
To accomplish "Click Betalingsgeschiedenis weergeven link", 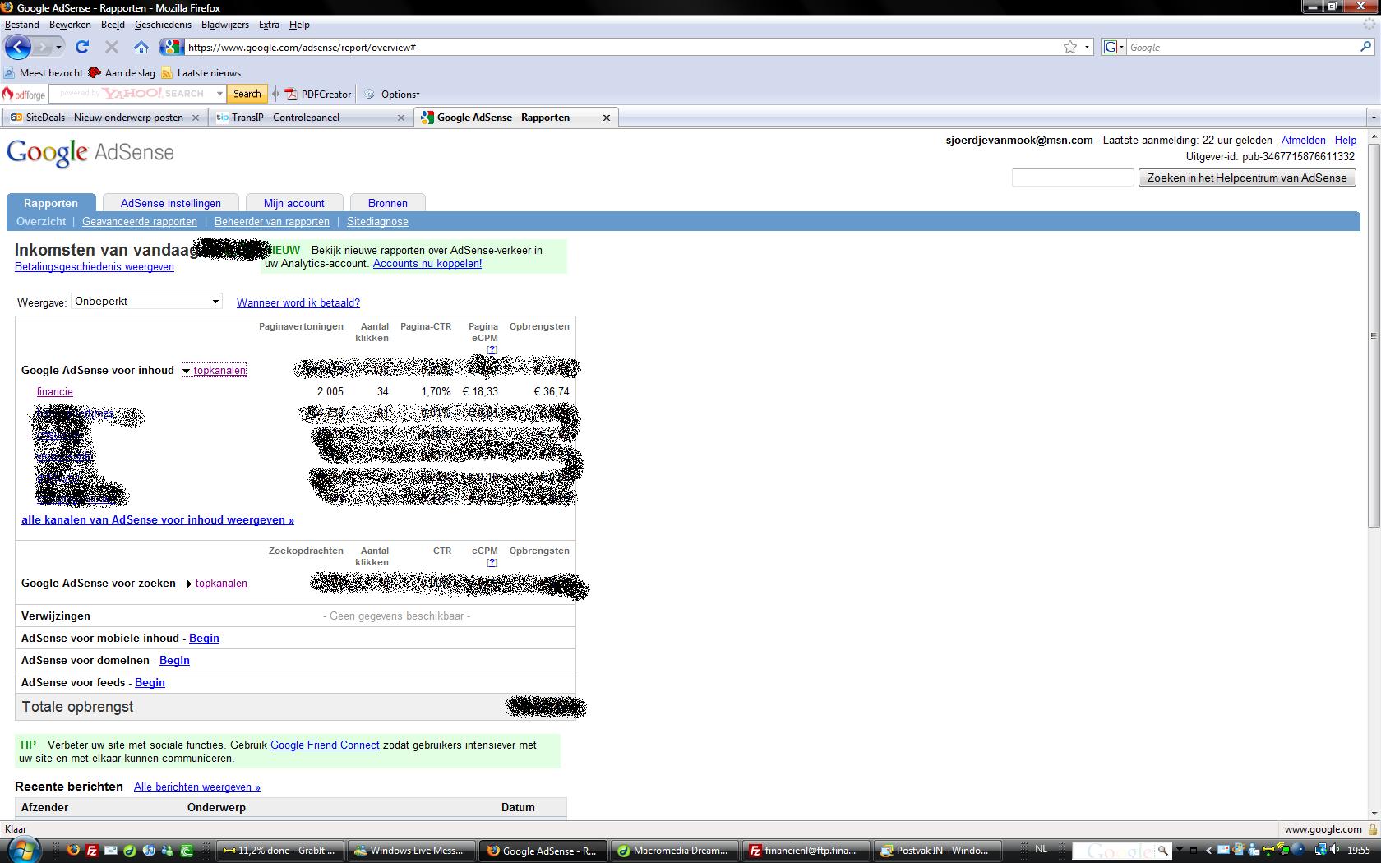I will [95, 266].
